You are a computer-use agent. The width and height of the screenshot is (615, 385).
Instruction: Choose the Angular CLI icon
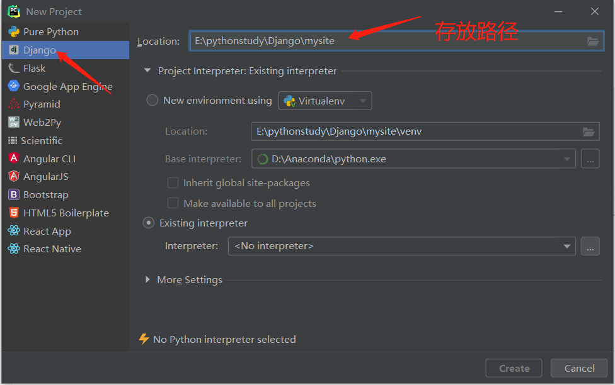(x=13, y=159)
